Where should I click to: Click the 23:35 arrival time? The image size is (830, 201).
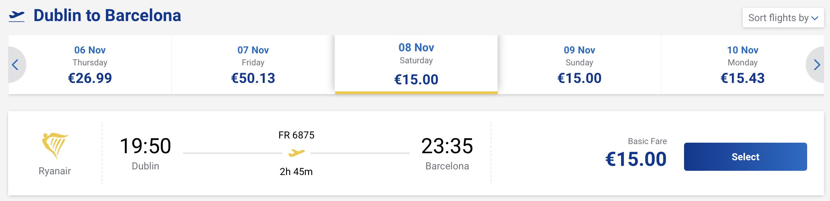pos(447,146)
